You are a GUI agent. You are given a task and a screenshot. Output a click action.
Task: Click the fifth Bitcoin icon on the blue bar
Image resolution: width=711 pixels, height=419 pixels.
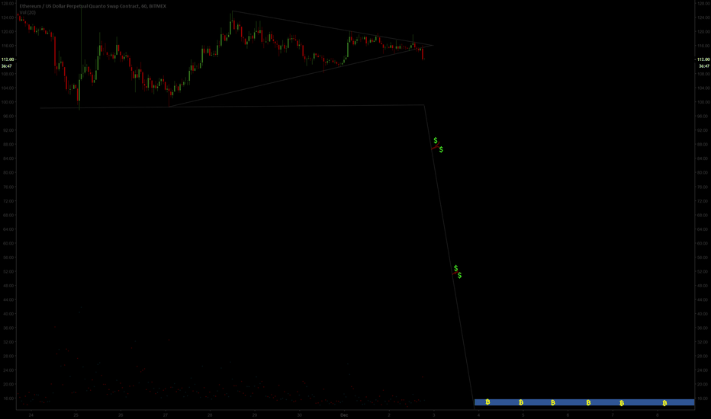[622, 403]
